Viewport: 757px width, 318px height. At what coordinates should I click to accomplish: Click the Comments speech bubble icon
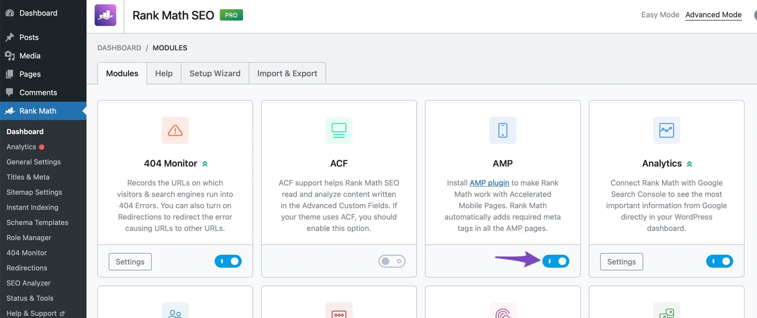coord(10,92)
